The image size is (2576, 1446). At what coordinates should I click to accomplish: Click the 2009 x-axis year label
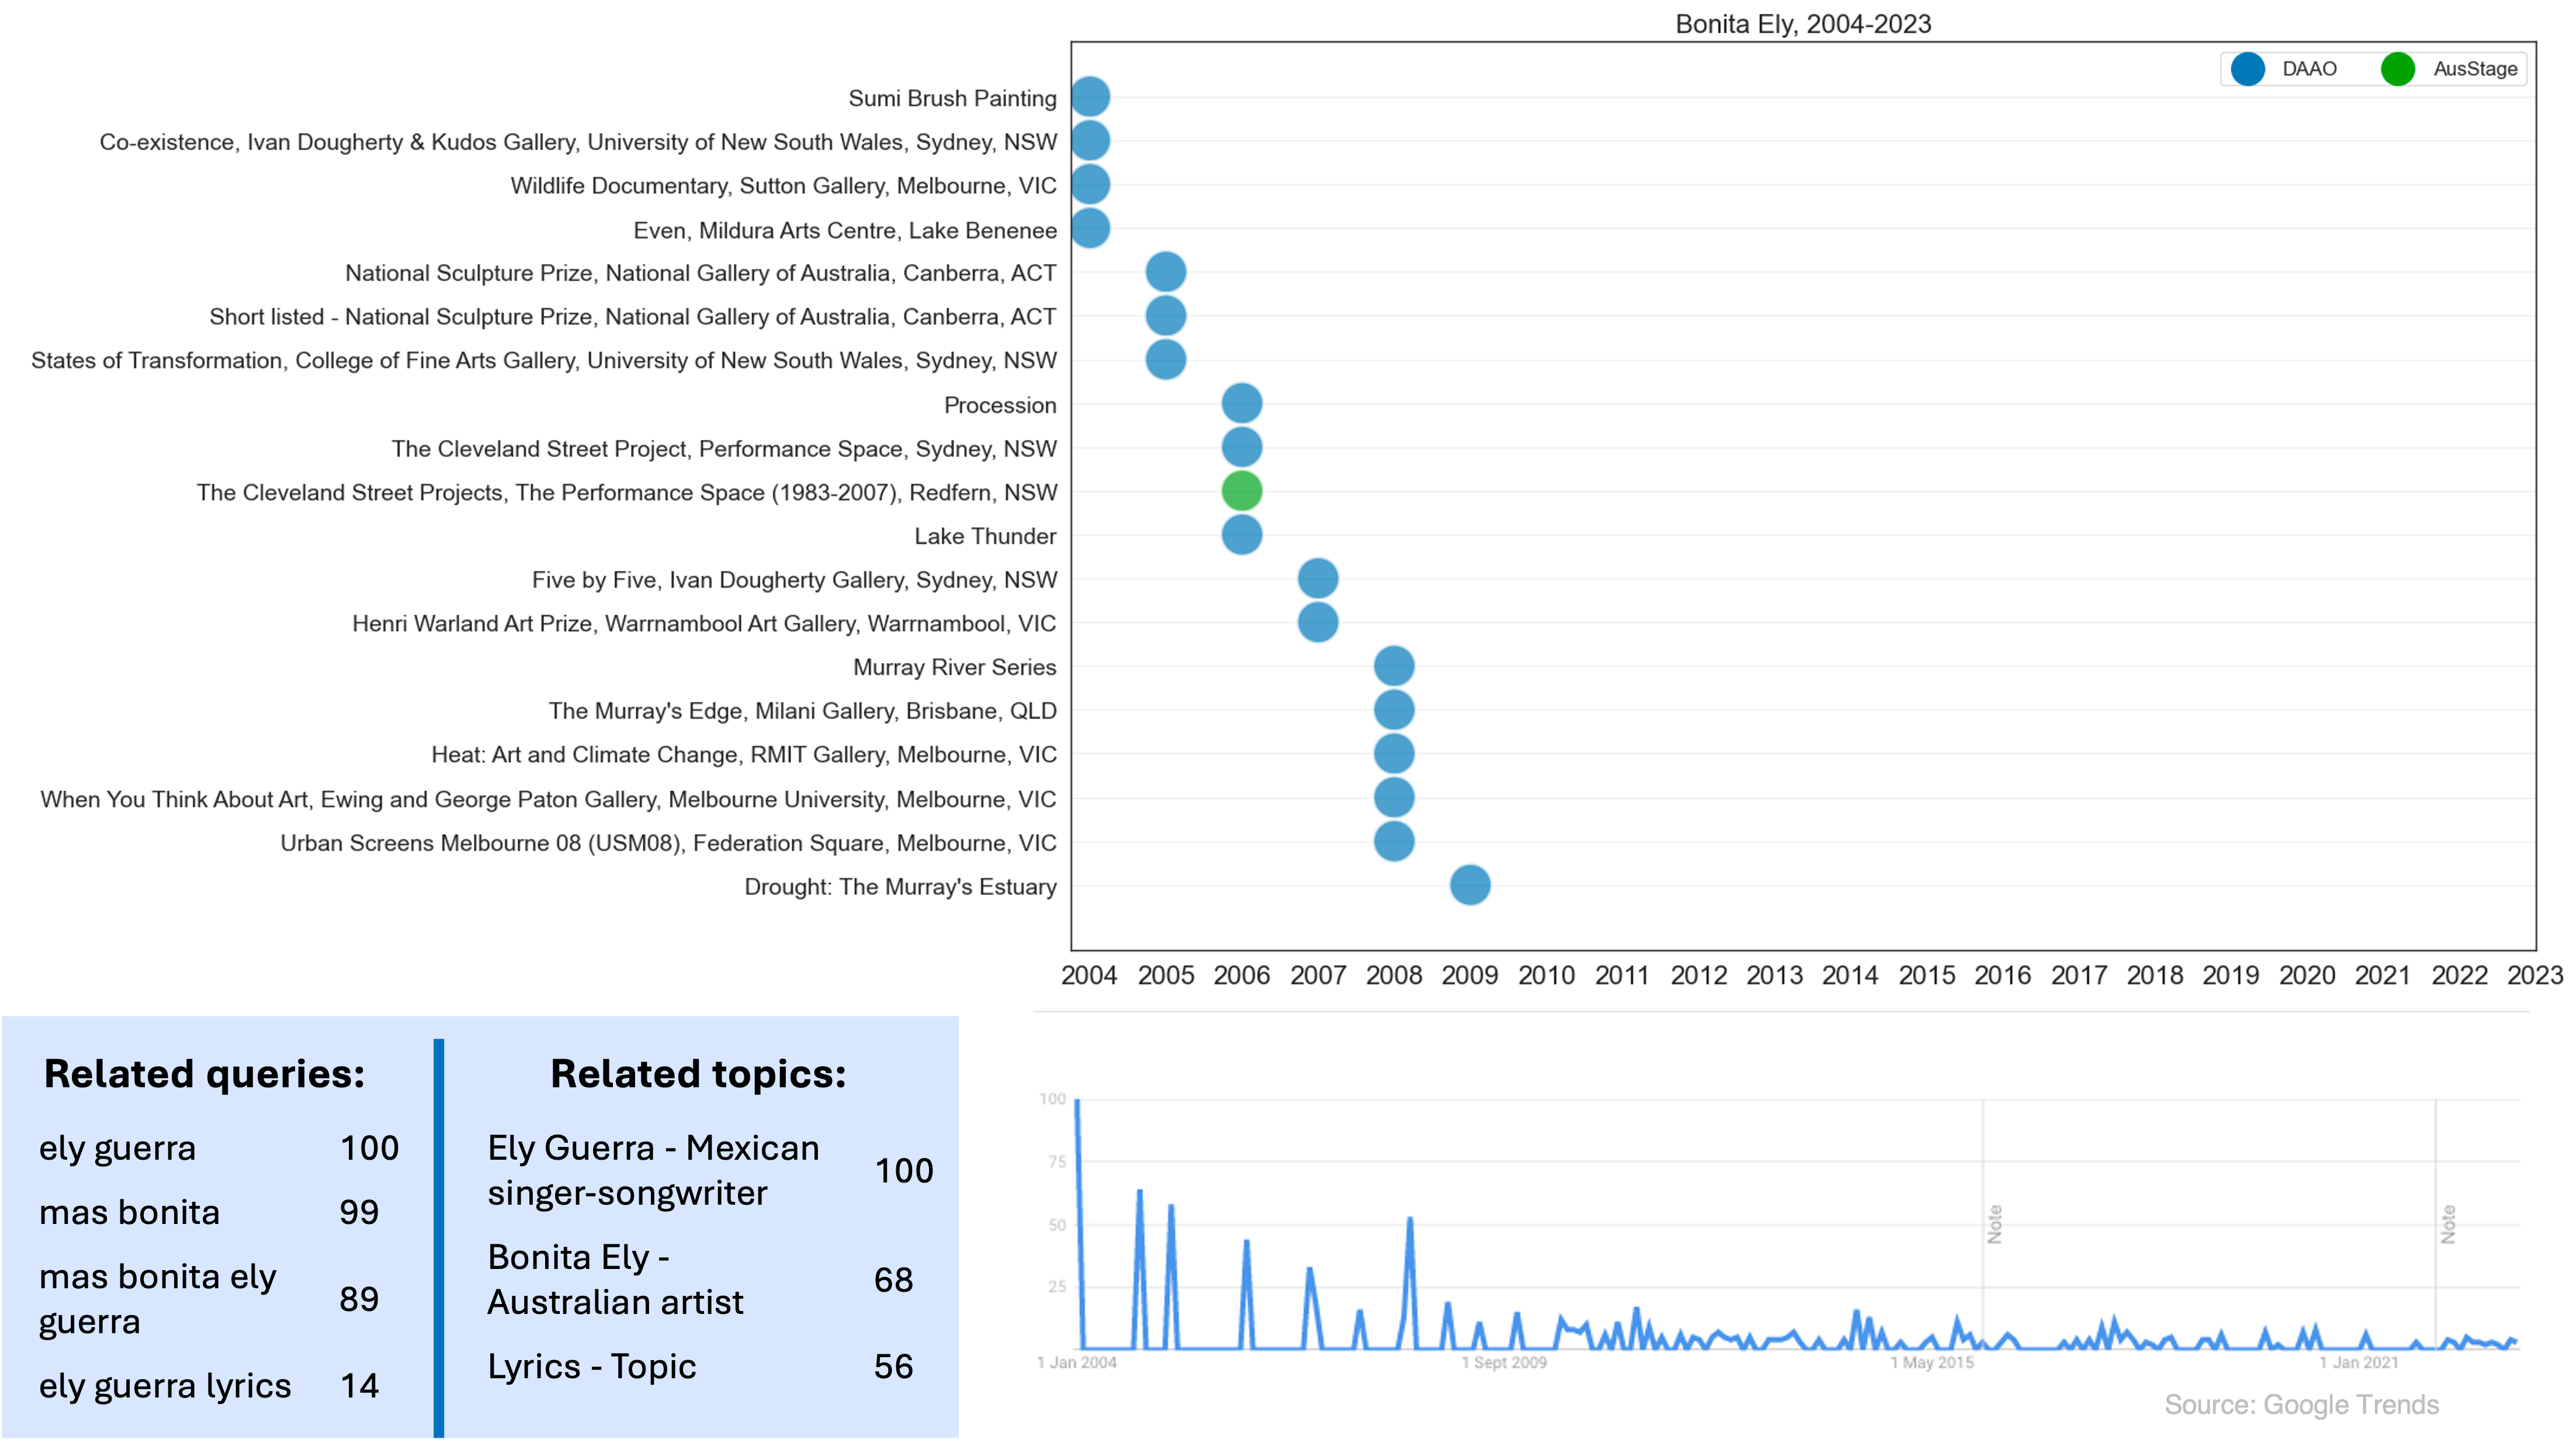click(1470, 975)
